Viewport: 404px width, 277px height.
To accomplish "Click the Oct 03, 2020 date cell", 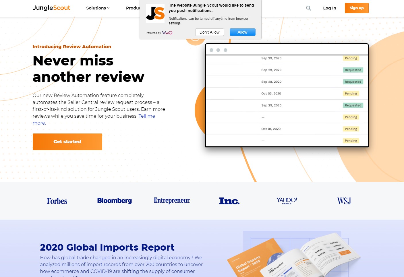I will click(x=271, y=94).
